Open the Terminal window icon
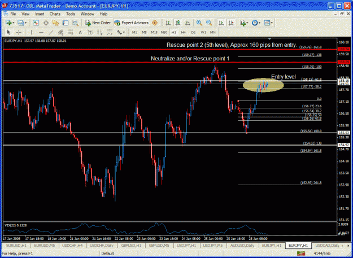The image size is (353, 258). coord(66,23)
